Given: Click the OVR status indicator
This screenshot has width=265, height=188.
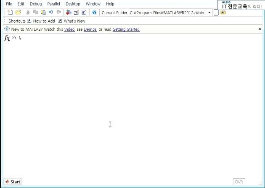Looking at the screenshot, I should click(239, 182).
